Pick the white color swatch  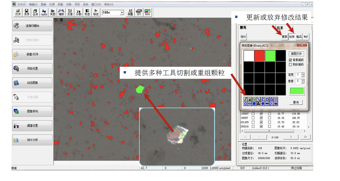249,56
